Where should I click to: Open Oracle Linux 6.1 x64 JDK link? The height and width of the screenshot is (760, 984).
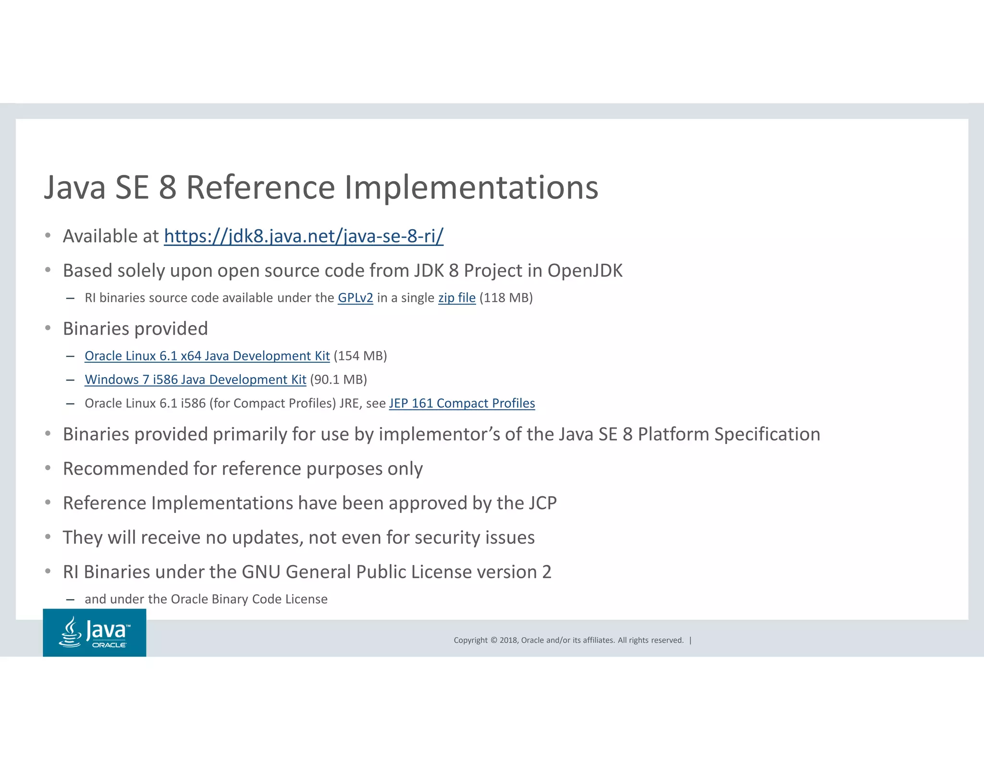click(x=207, y=356)
